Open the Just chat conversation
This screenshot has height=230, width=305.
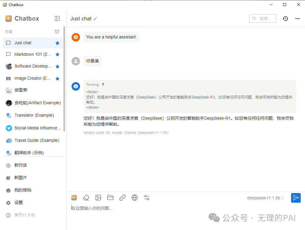point(33,43)
